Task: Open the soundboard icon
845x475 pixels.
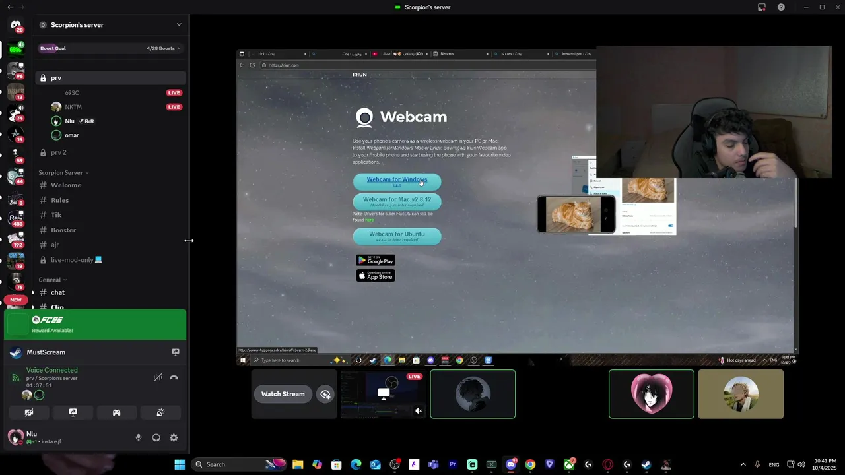Action: coord(160,412)
